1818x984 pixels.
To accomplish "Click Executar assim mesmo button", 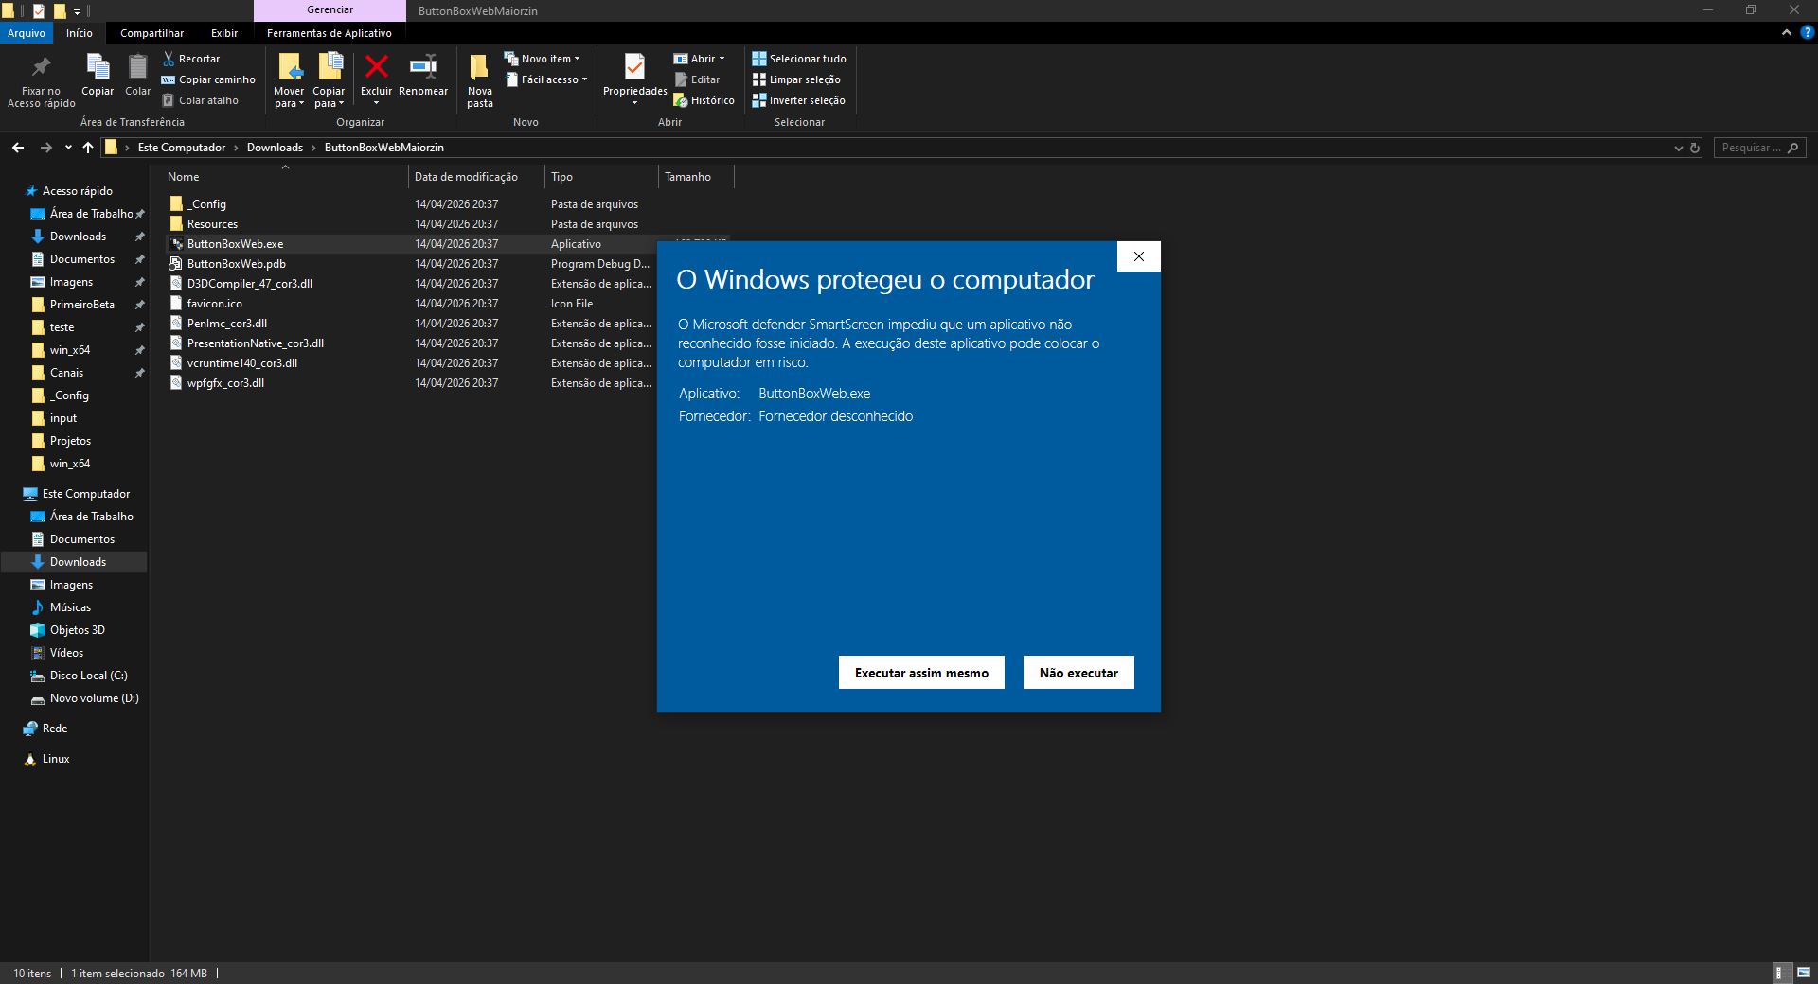I will (x=921, y=673).
